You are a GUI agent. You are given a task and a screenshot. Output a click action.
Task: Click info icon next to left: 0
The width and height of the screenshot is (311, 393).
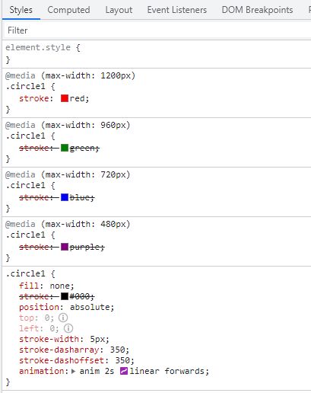68,328
